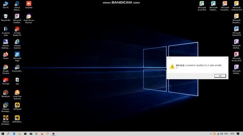Open the Mail app from the taskbar

31,134
